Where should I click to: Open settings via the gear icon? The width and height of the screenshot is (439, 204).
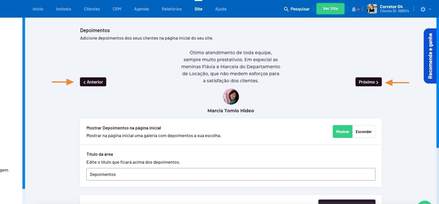tap(423, 9)
